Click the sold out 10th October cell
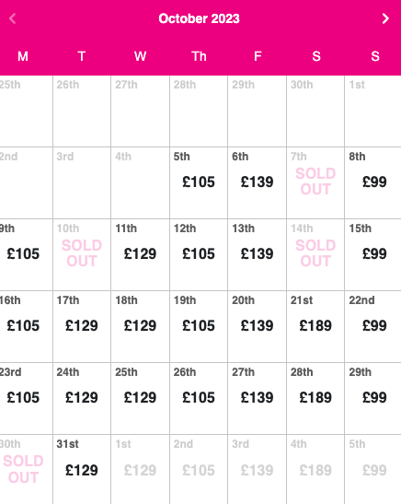The image size is (401, 504). coord(82,255)
